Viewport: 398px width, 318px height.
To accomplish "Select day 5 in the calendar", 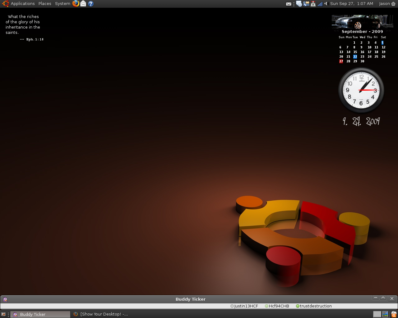I will pyautogui.click(x=382, y=43).
